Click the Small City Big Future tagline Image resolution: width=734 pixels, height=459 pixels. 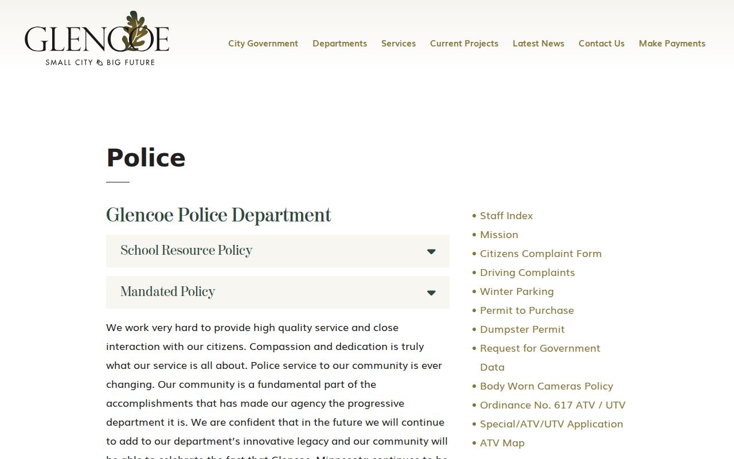click(100, 62)
